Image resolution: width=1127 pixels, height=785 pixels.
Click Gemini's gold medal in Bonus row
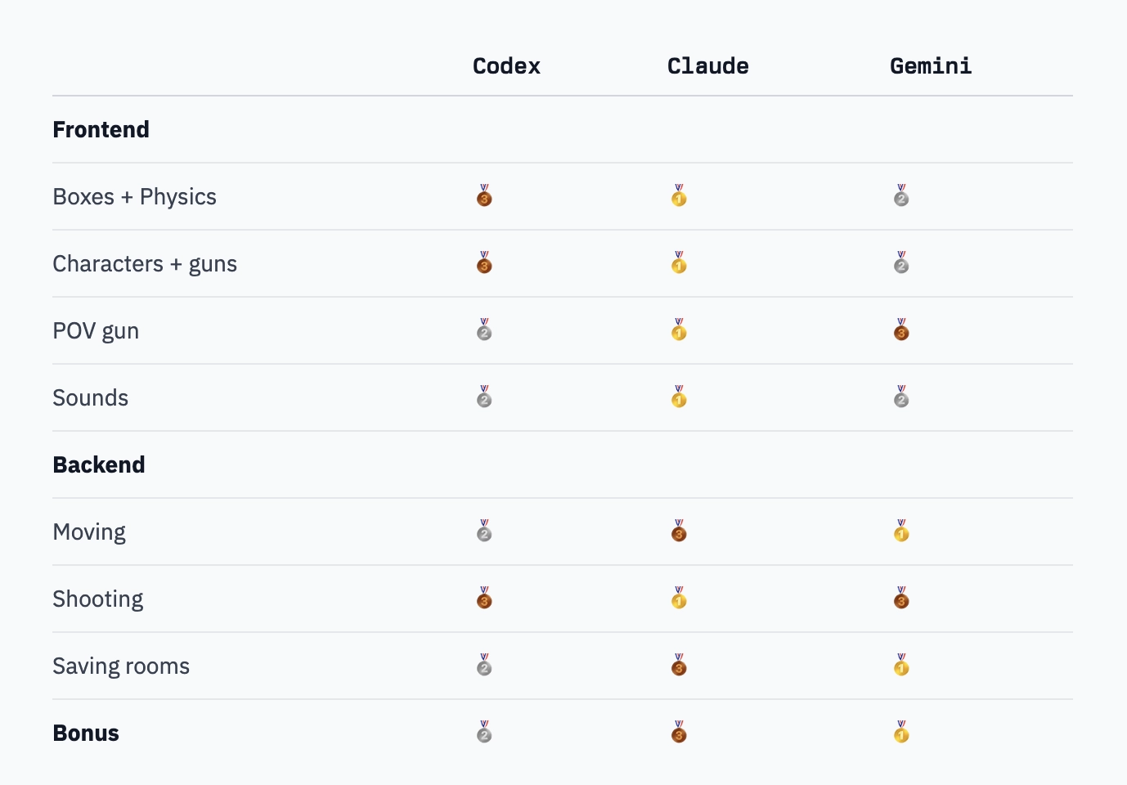(x=901, y=733)
